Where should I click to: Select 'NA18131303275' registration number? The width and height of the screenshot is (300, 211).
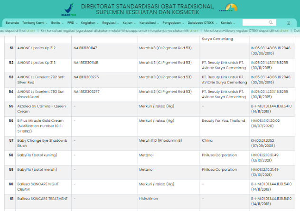(x=86, y=77)
